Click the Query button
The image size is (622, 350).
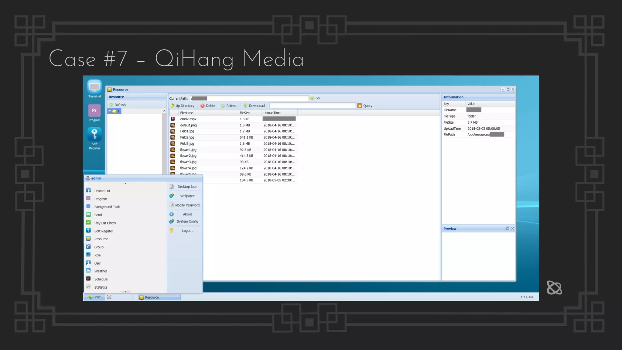365,106
